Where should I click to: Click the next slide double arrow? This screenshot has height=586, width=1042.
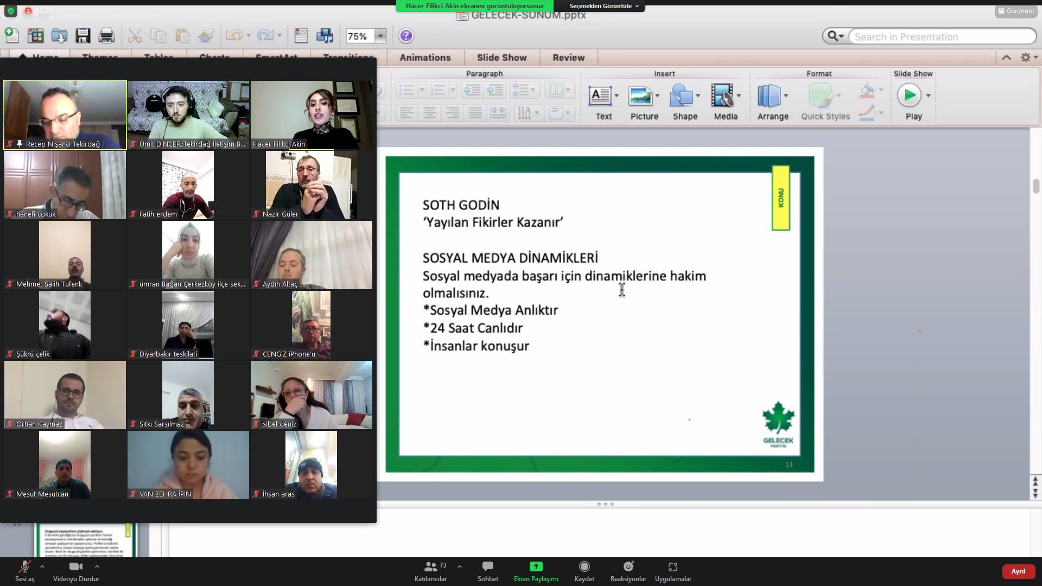click(1035, 493)
